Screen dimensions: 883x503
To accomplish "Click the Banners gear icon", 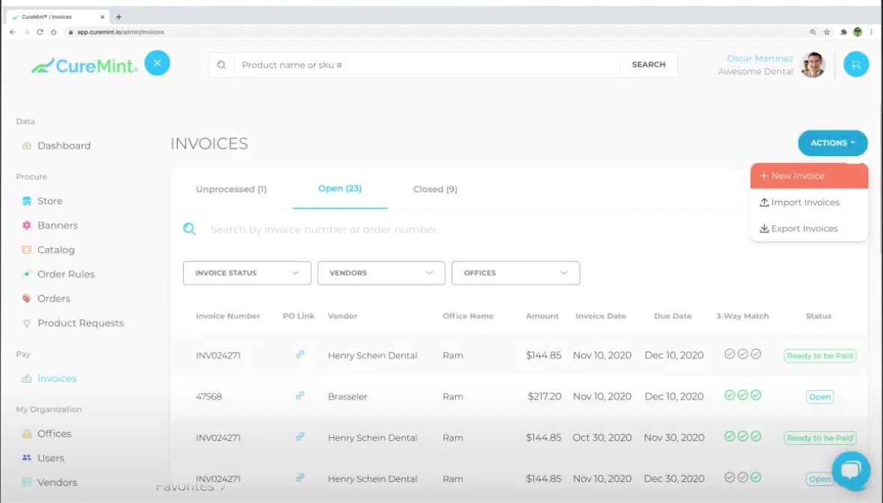I will click(26, 225).
